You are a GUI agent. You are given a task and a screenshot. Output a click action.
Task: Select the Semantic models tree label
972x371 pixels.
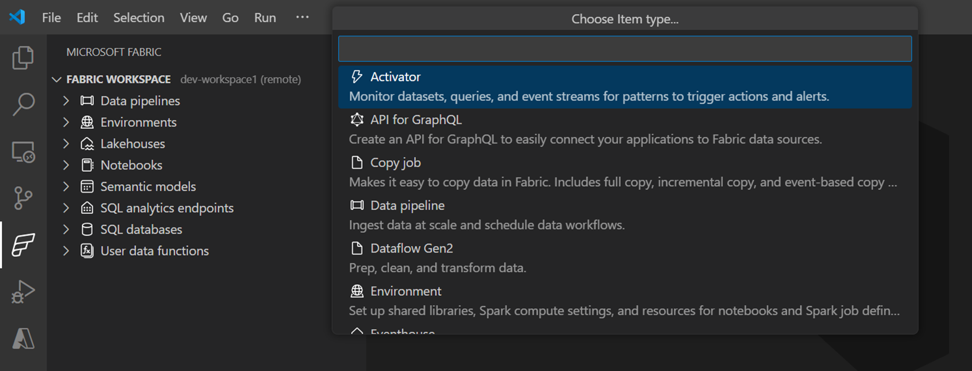[148, 186]
